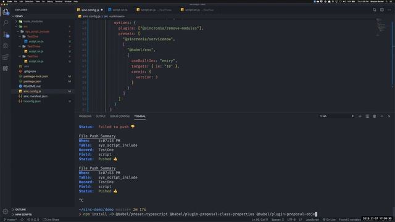Viewport: 395px width, 222px height.
Task: Click the Go Live status bar button
Action: (x=329, y=220)
